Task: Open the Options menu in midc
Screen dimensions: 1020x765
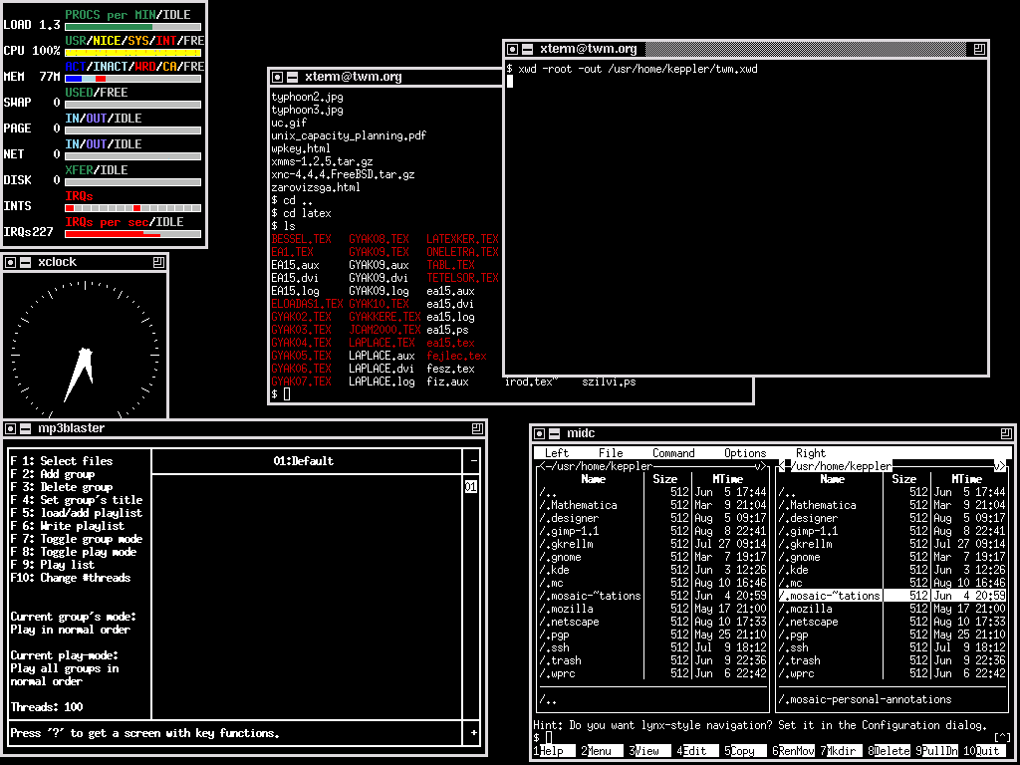Action: (x=745, y=453)
